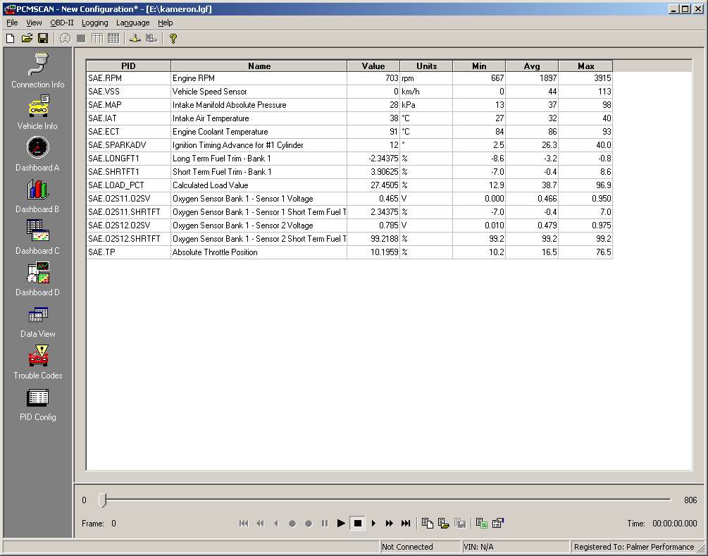The height and width of the screenshot is (556, 708).
Task: Select the Vehicle Speed Sensor row
Action: tap(349, 92)
